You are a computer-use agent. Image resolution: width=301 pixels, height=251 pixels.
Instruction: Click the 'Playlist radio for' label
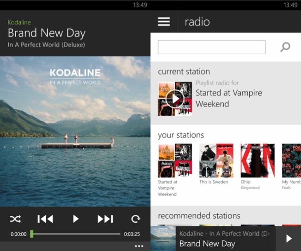tap(217, 83)
